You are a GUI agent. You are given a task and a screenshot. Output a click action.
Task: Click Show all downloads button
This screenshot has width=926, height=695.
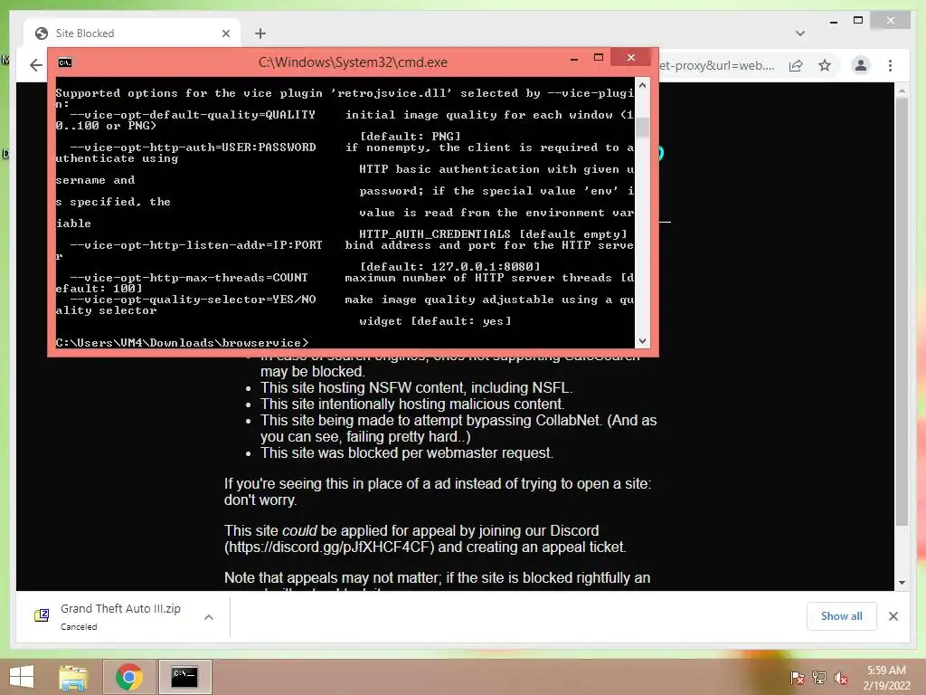(842, 616)
